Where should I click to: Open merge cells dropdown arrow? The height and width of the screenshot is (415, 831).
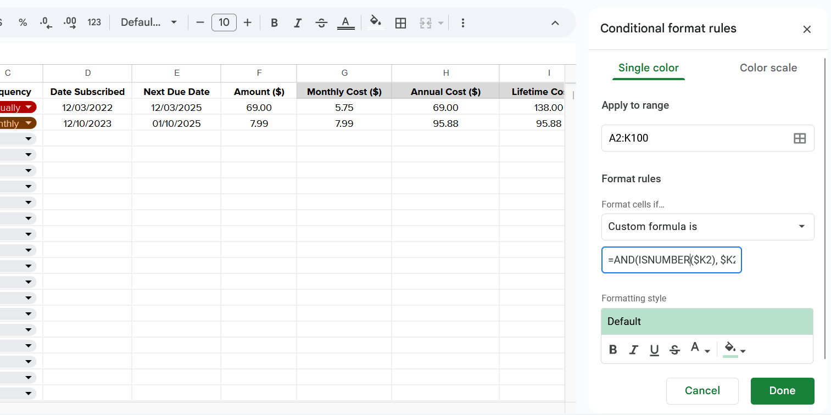coord(440,23)
